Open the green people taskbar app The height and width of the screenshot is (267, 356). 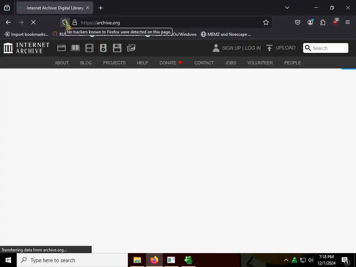pyautogui.click(x=188, y=260)
